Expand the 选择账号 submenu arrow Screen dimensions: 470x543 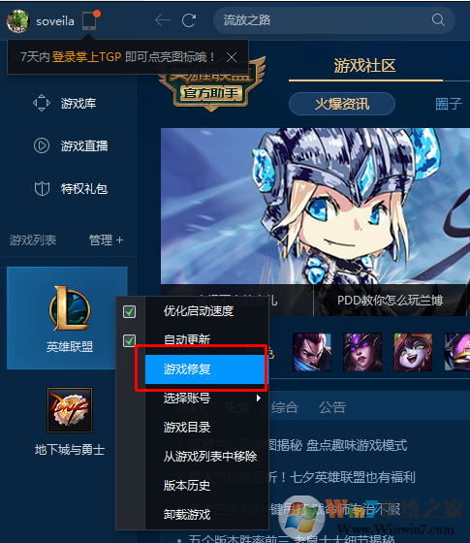[x=259, y=398]
